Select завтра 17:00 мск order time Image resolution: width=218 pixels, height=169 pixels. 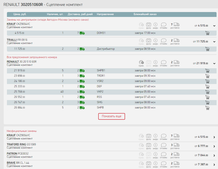(145, 33)
